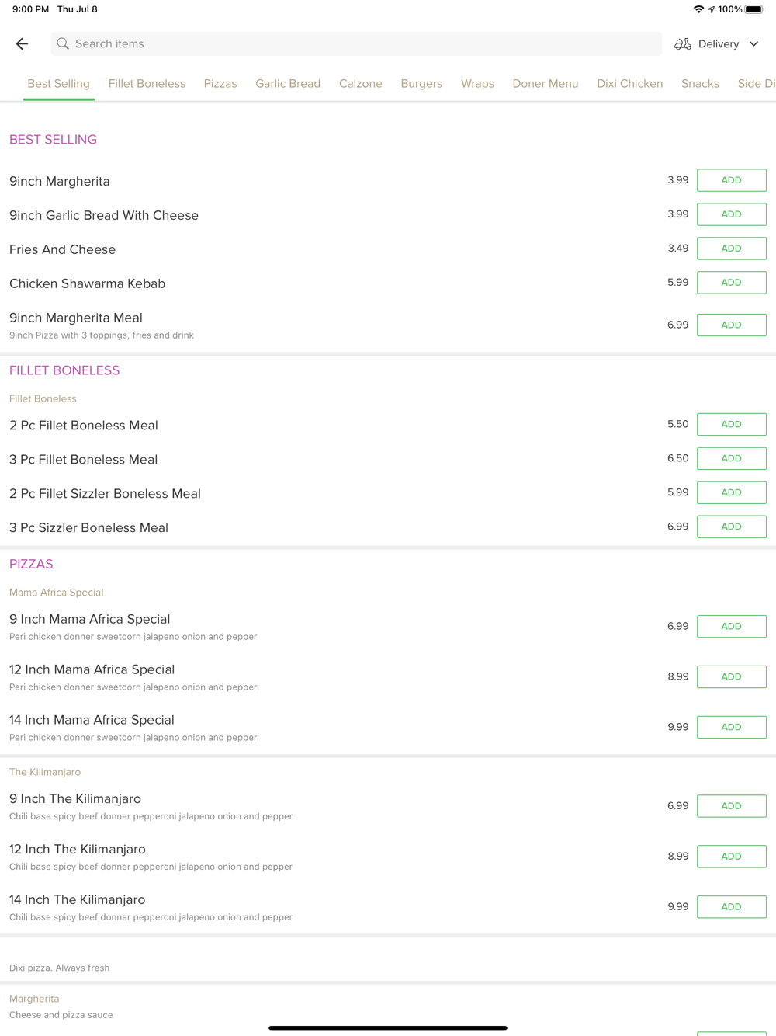Tap the back arrow icon
The height and width of the screenshot is (1036, 776).
[x=22, y=44]
